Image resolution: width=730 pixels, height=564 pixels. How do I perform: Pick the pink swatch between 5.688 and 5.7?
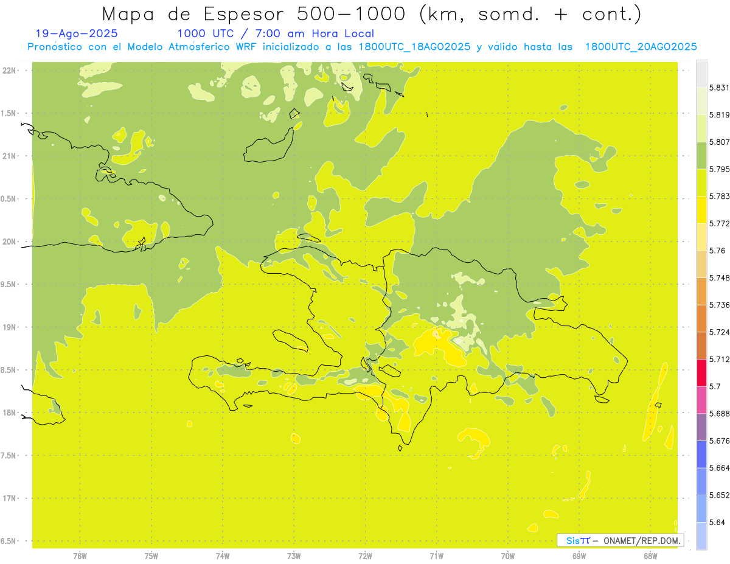coord(701,400)
